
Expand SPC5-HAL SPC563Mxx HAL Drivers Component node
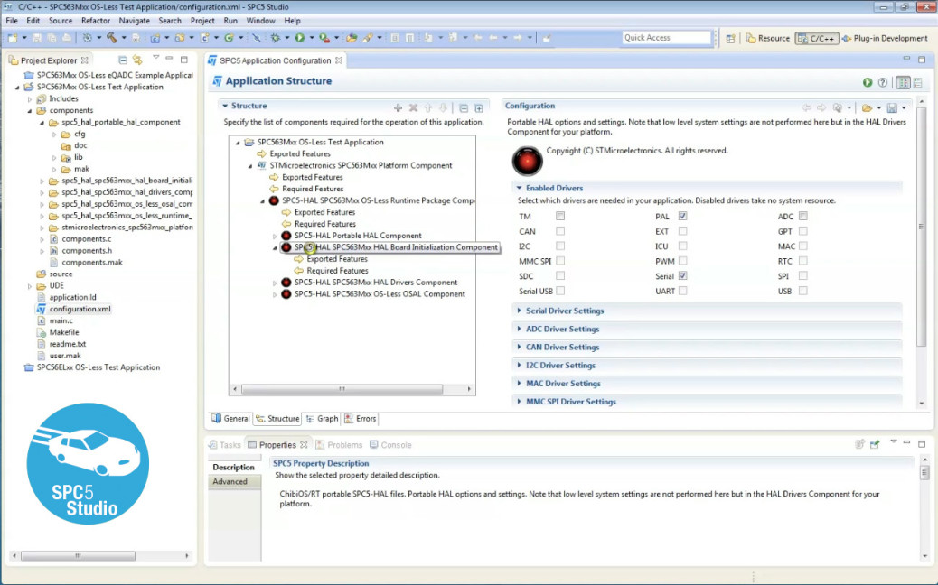coord(276,283)
